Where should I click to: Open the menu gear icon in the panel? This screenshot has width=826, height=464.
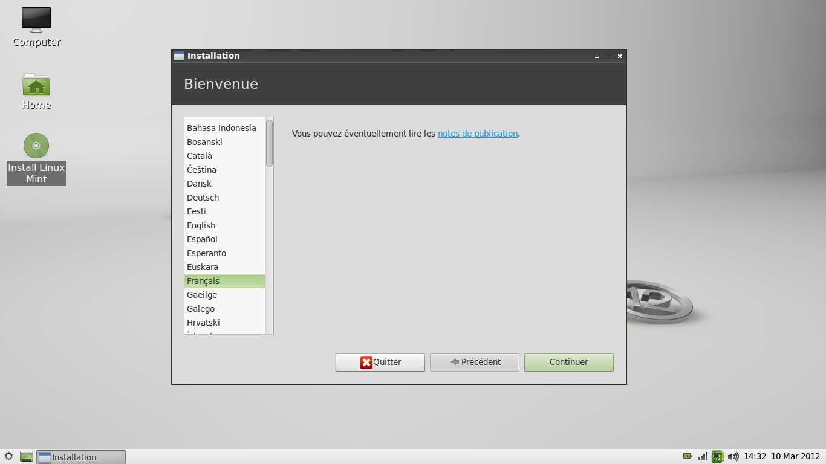(9, 457)
